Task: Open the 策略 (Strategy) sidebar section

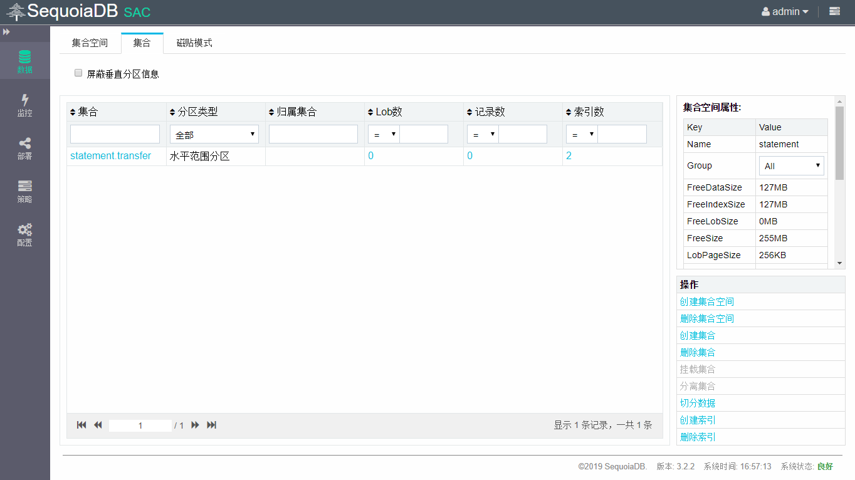Action: (x=24, y=191)
